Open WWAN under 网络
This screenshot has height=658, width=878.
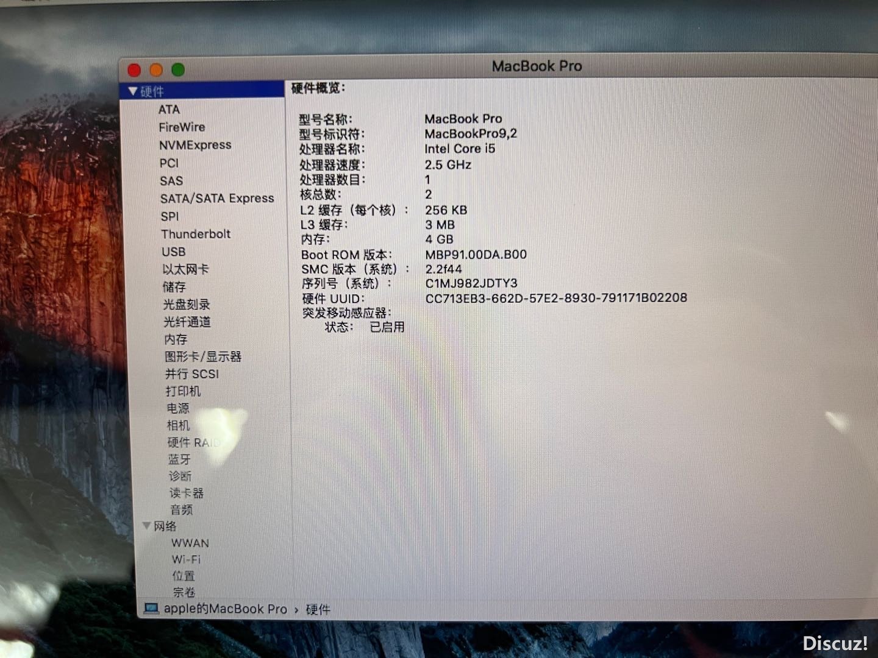pos(190,543)
